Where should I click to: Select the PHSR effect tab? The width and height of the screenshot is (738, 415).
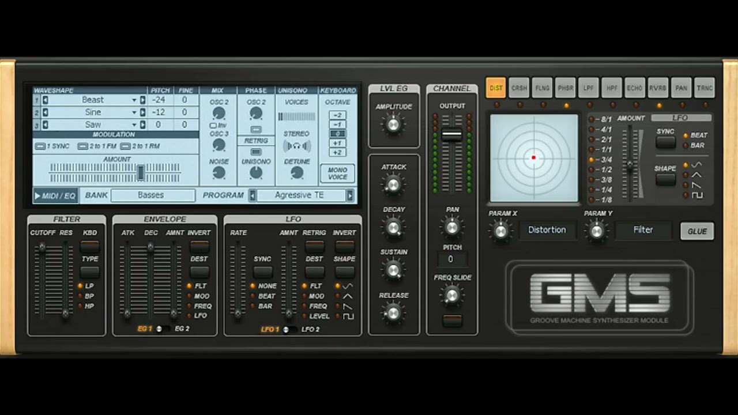tap(565, 88)
